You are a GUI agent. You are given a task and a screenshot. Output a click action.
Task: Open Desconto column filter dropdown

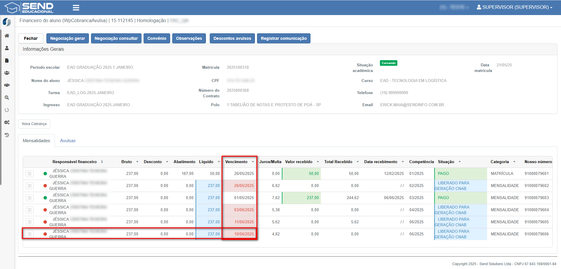point(167,162)
